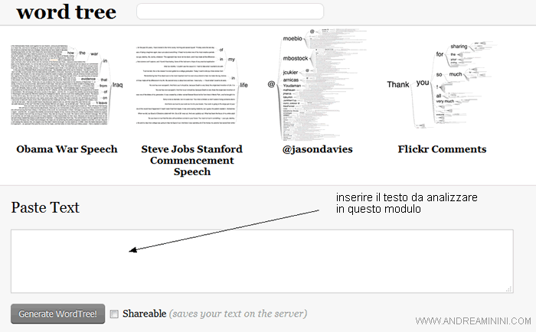This screenshot has height=332, width=536.
Task: Select the "mbostock" branch in the @jasondavies tree
Action: tap(295, 57)
